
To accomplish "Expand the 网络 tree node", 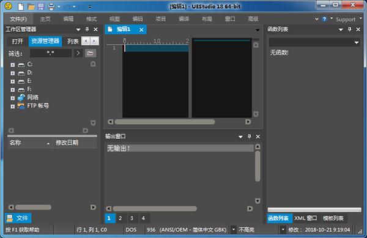I will [x=13, y=98].
